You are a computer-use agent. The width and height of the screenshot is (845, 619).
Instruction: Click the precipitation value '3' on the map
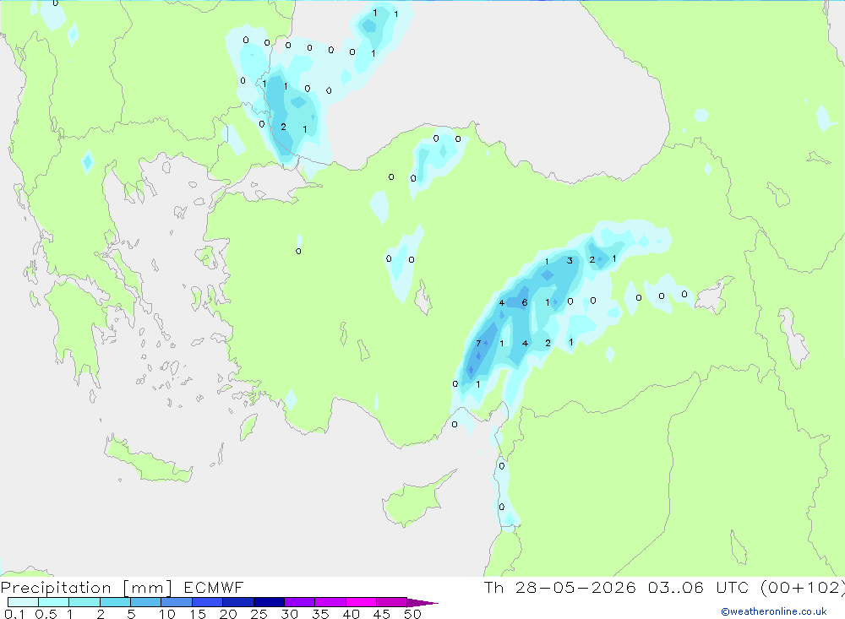570,261
